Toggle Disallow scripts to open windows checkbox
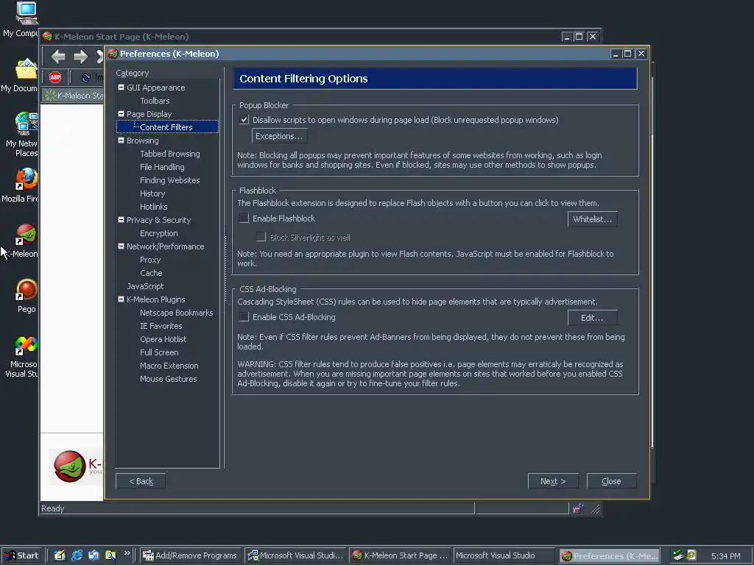Screen dimensions: 754x565 click(244, 120)
